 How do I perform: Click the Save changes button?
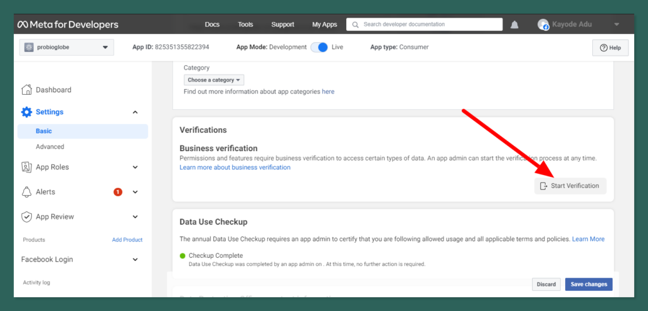(589, 284)
